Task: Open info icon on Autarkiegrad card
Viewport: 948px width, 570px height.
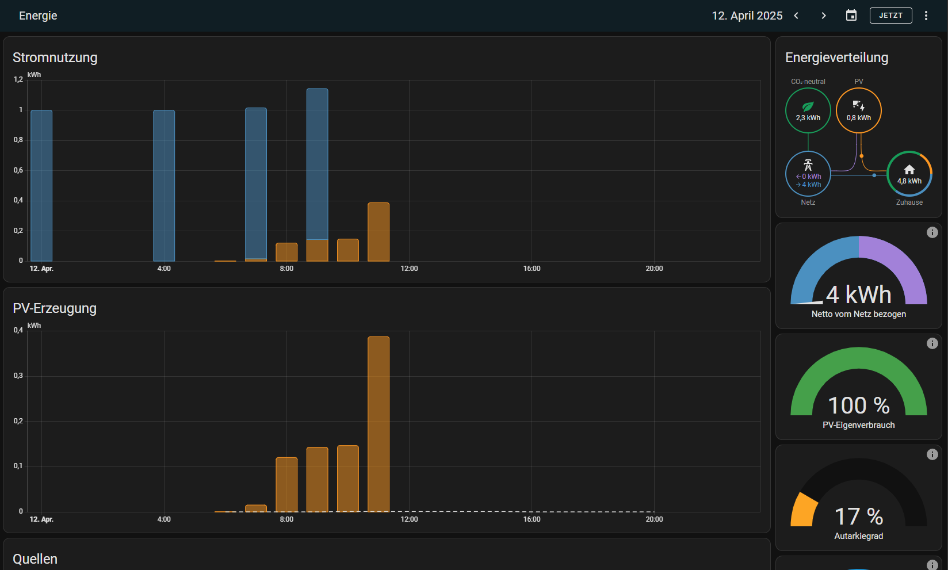Action: click(x=932, y=454)
